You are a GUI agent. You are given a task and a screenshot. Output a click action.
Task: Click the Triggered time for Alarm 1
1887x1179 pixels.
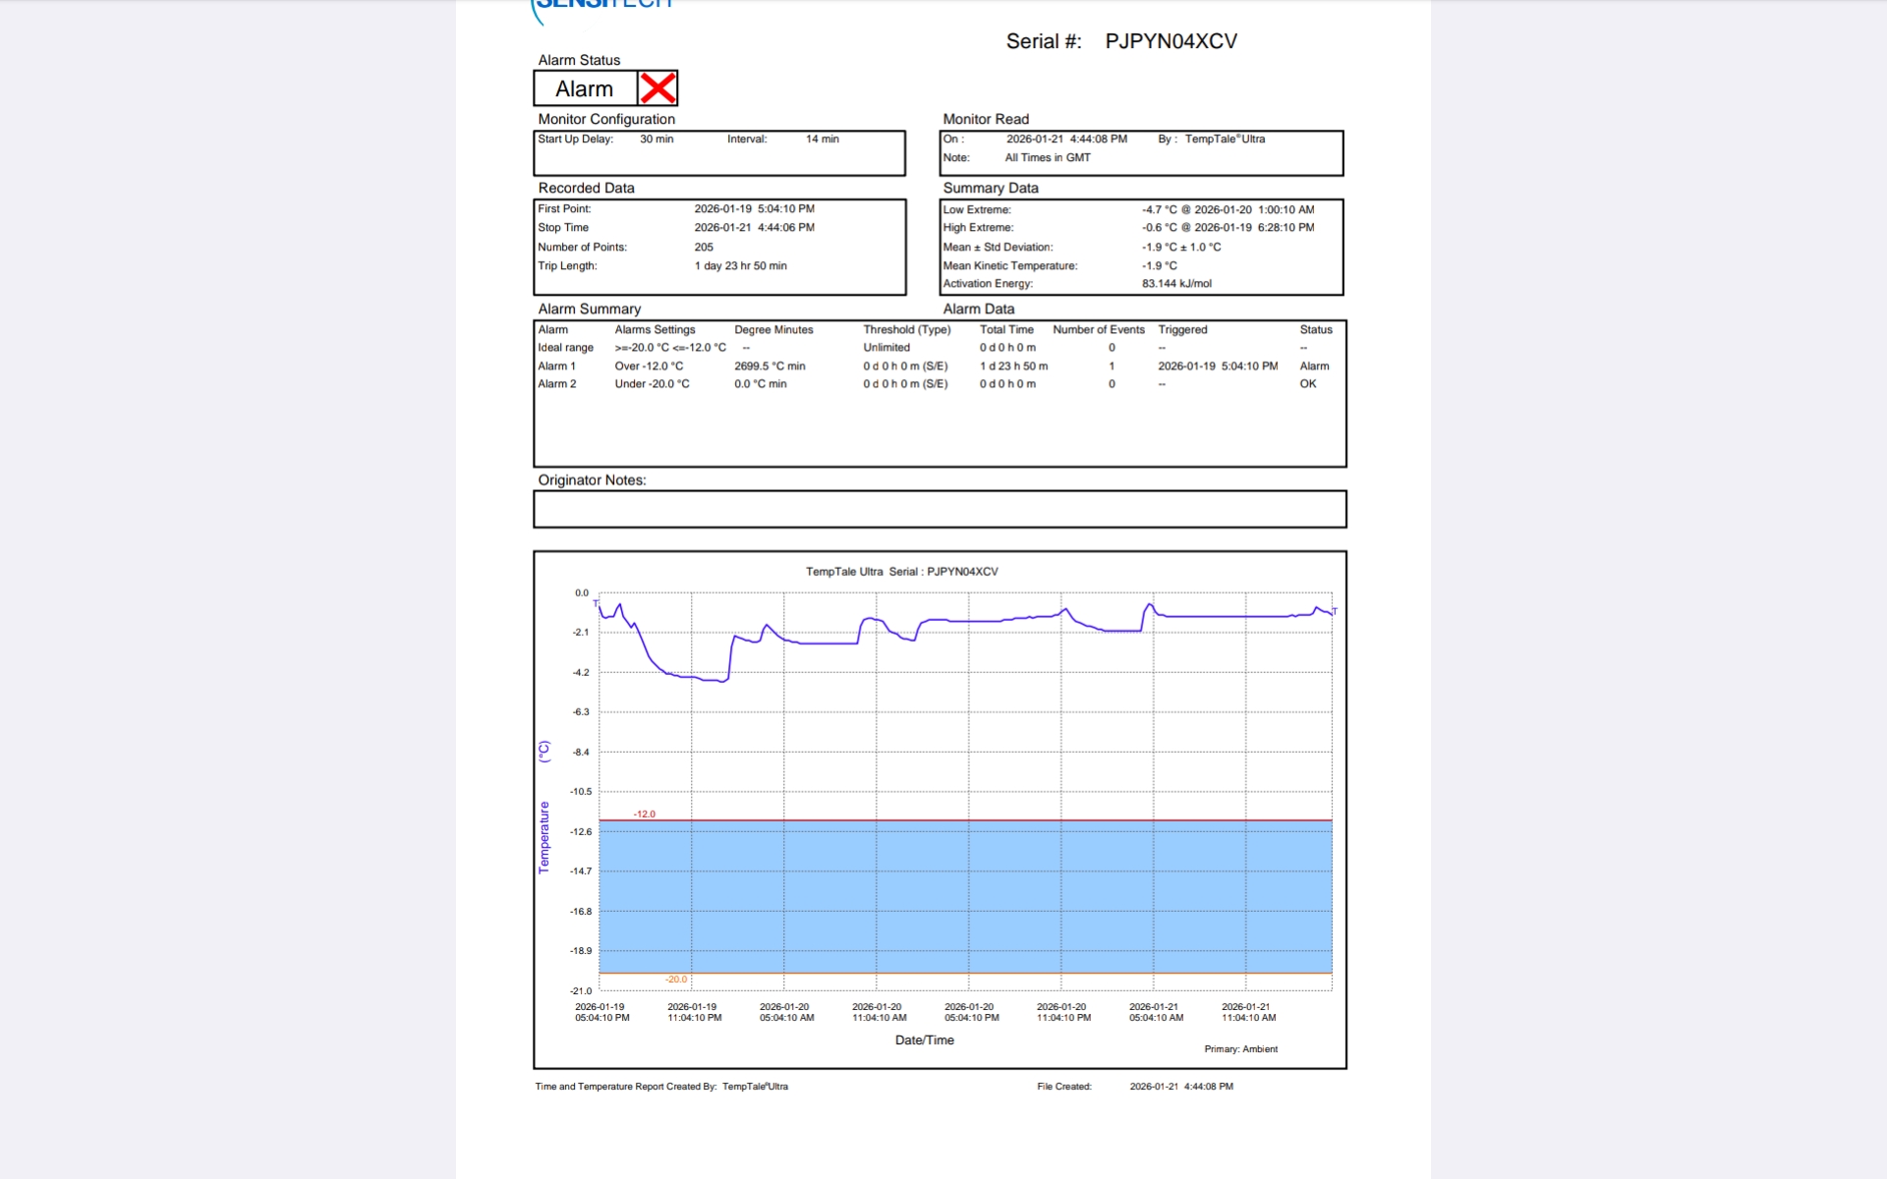click(x=1218, y=366)
